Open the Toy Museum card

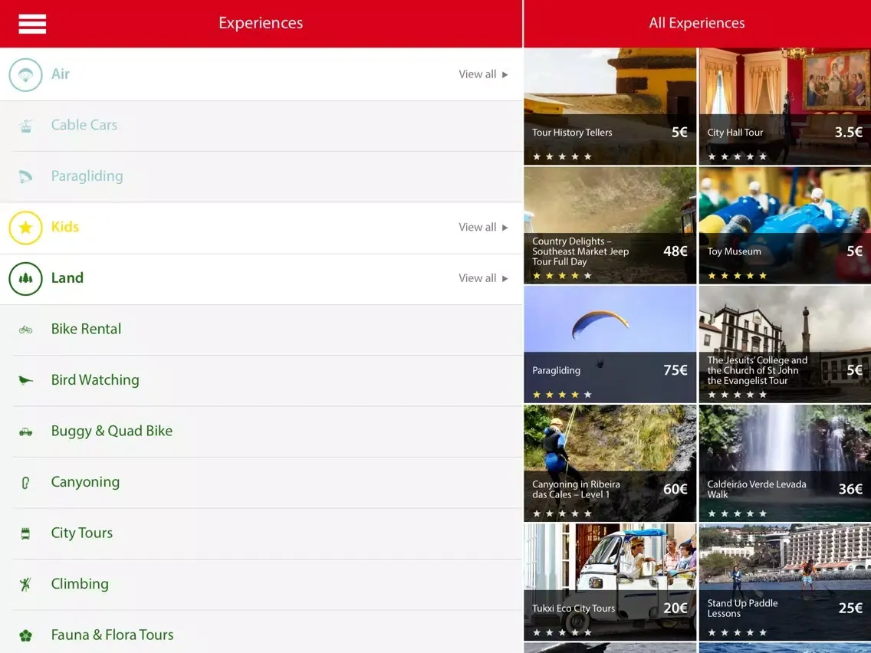[785, 225]
